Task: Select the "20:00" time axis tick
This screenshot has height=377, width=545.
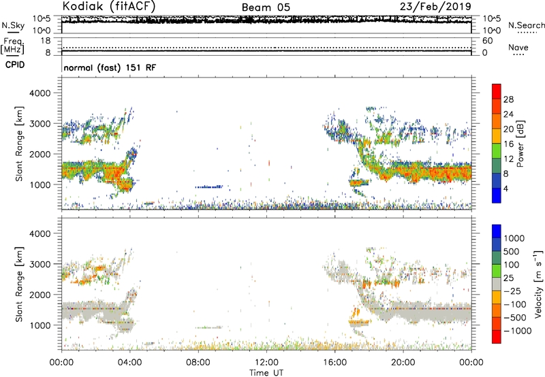Action: [x=403, y=363]
